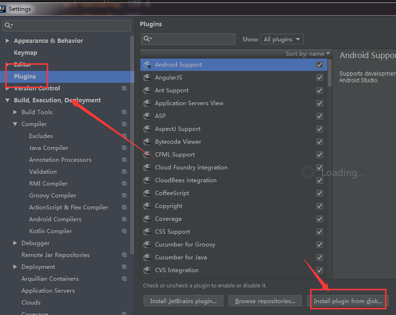The width and height of the screenshot is (396, 315).
Task: Click project-level icon beside Annotation Processors
Action: 124,159
